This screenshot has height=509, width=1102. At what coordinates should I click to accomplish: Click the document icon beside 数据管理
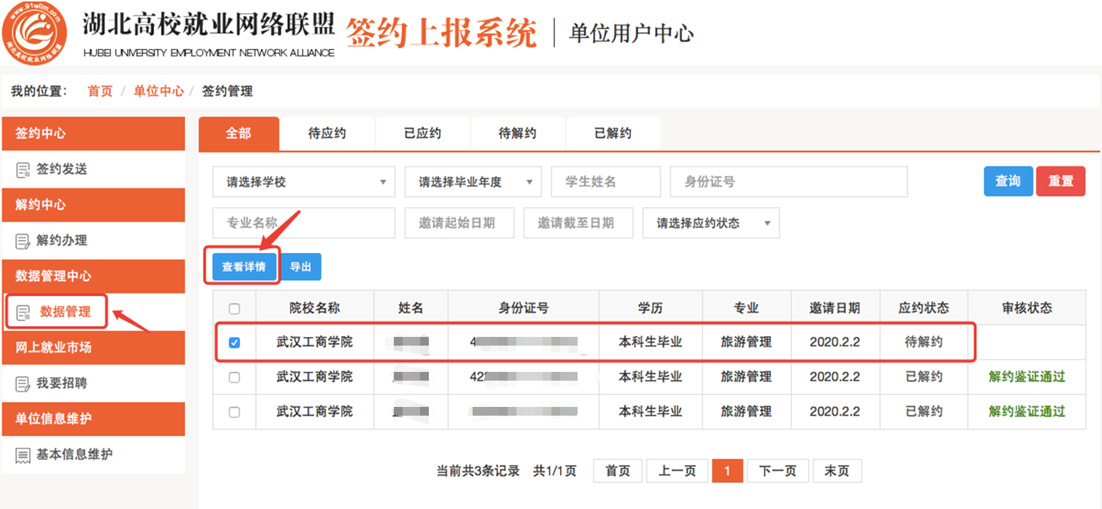click(x=23, y=313)
